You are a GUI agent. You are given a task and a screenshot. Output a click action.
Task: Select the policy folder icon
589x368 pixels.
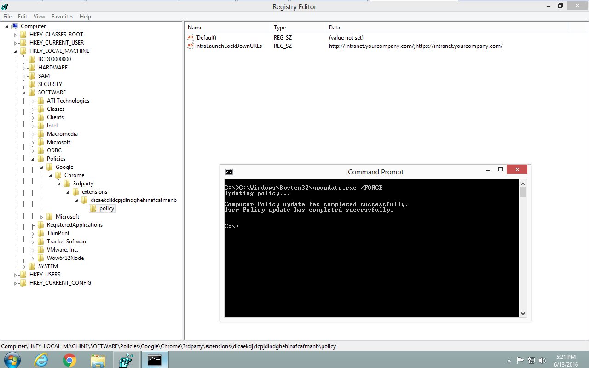(x=93, y=208)
